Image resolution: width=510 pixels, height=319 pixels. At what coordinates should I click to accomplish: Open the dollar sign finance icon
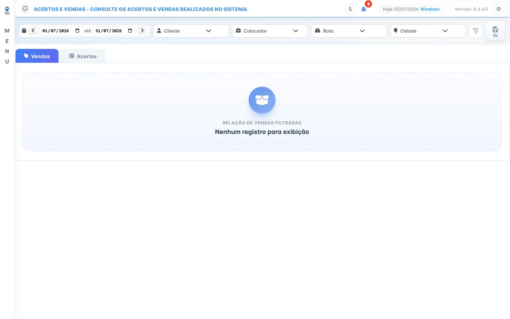click(350, 9)
